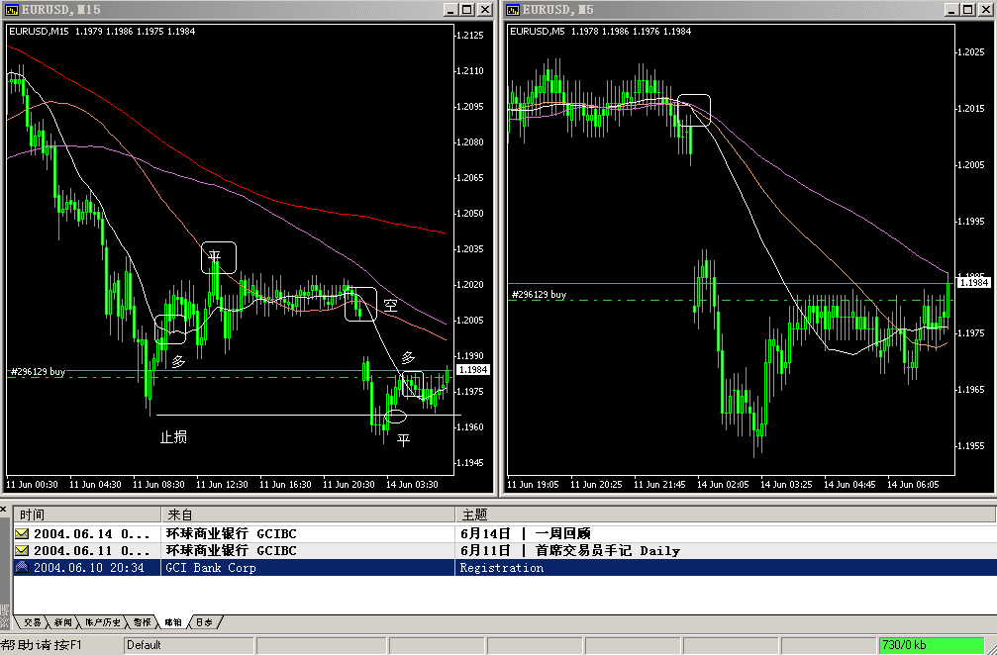Click the 1.1984 price tag on the M5 chart

click(x=974, y=282)
